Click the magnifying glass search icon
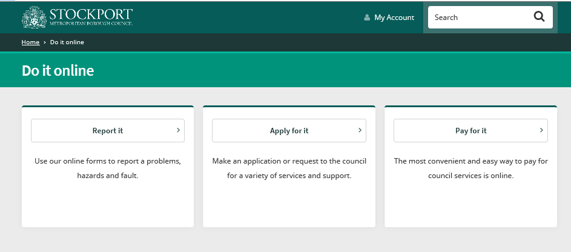The height and width of the screenshot is (252, 571). 539,17
